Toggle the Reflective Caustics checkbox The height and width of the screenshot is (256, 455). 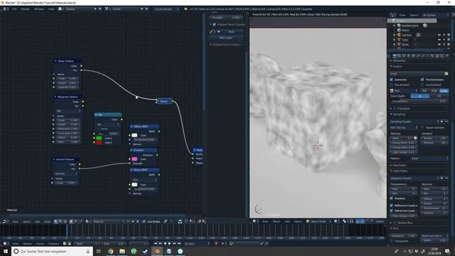tap(392, 206)
